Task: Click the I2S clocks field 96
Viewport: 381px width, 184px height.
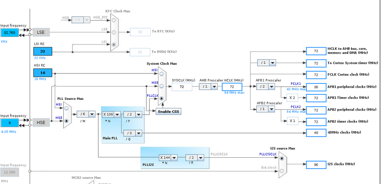Action: click(x=316, y=165)
